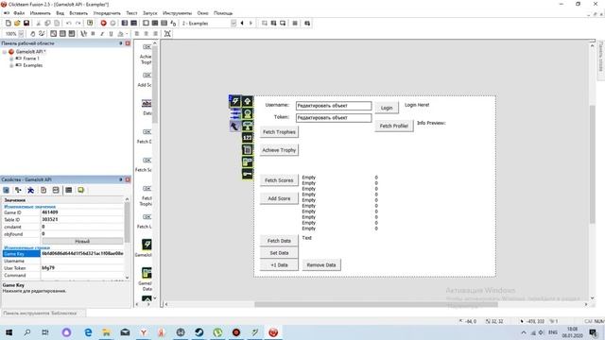The width and height of the screenshot is (605, 340).
Task: Click the Undo arrow in toolbar
Action: 69,23
